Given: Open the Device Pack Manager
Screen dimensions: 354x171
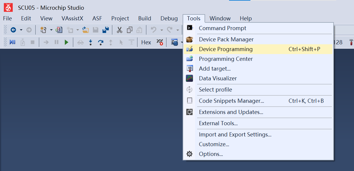Looking at the screenshot, I should 226,39.
